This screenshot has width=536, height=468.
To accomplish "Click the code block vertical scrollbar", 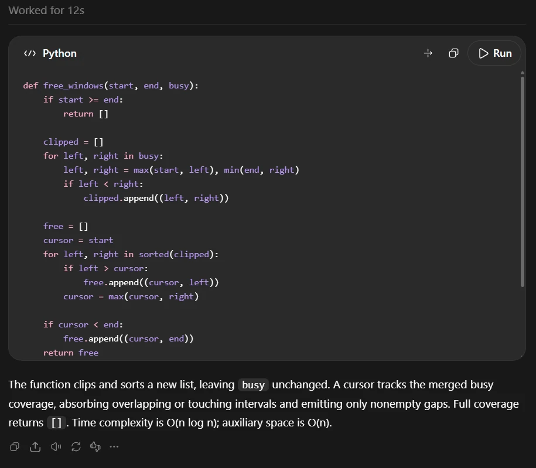I will pyautogui.click(x=522, y=181).
